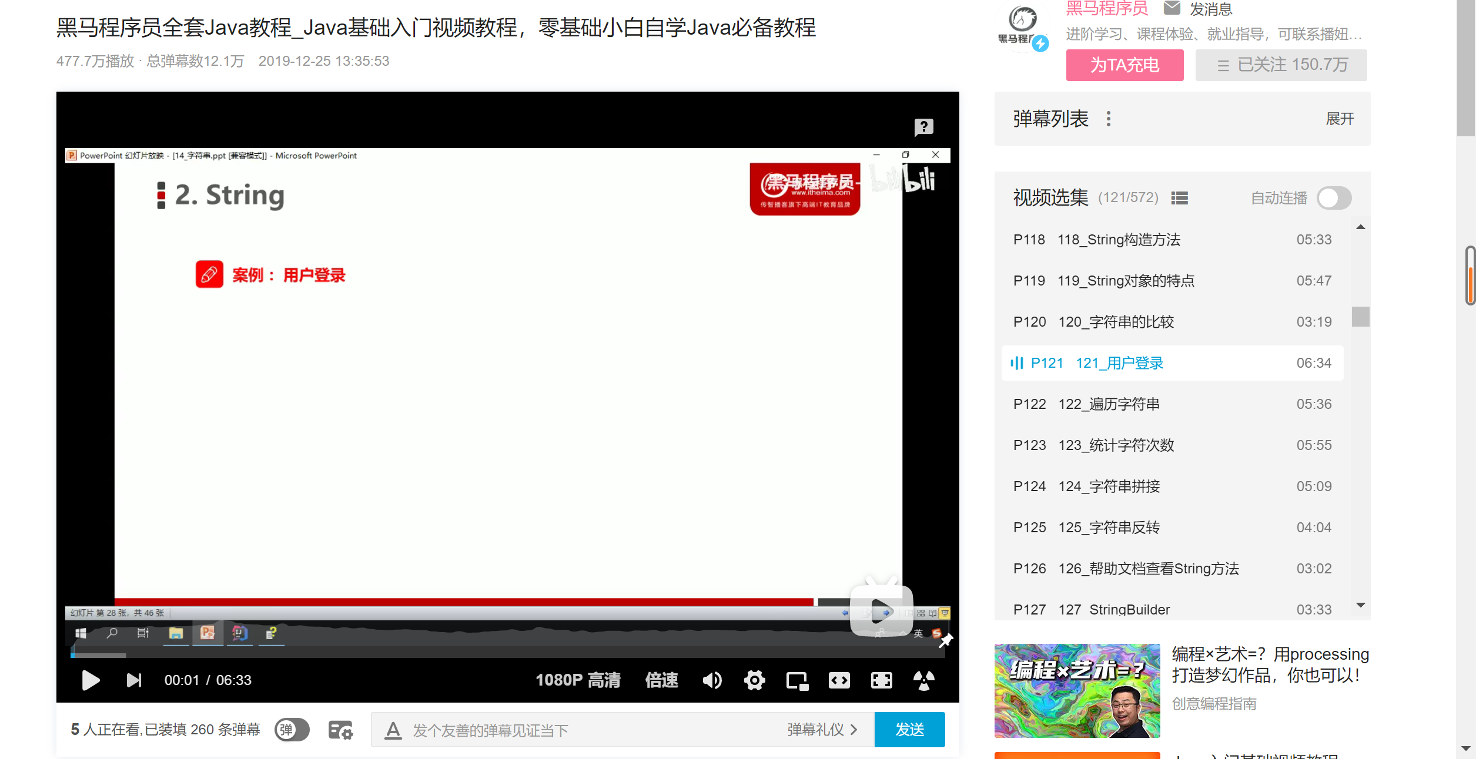The width and height of the screenshot is (1476, 759).
Task: Open danmaku settings icon next to toggle
Action: point(340,730)
